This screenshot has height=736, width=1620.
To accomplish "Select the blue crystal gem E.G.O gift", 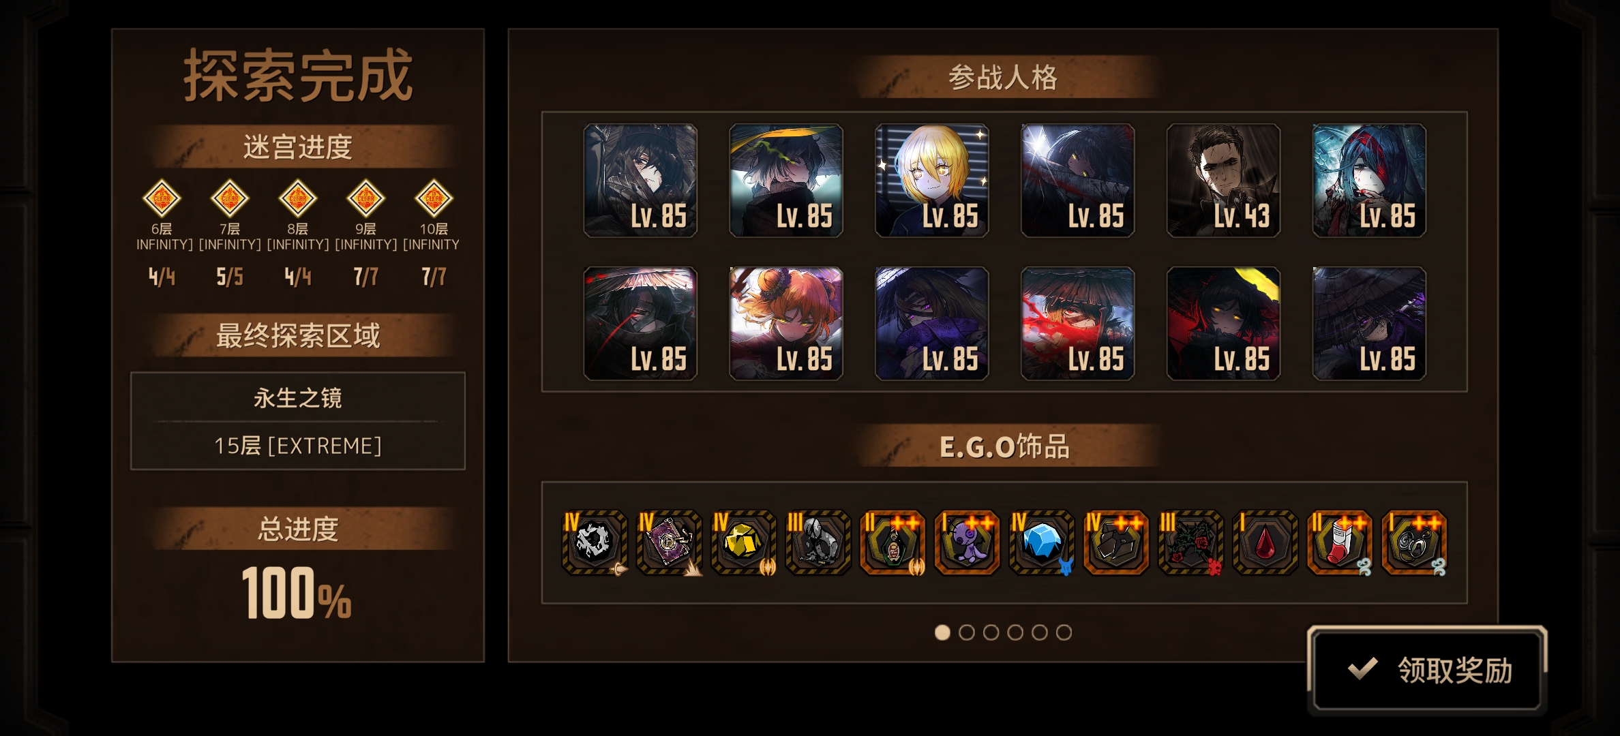I will 1041,542.
